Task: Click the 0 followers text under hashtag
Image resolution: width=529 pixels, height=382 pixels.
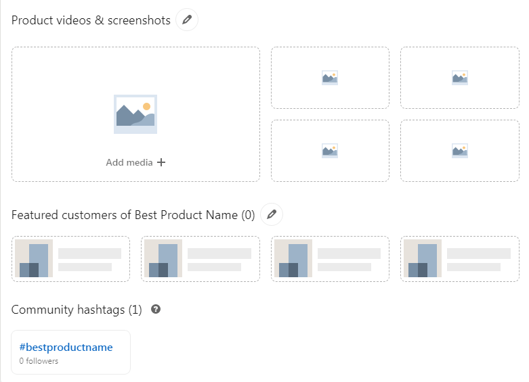Action: (x=39, y=361)
